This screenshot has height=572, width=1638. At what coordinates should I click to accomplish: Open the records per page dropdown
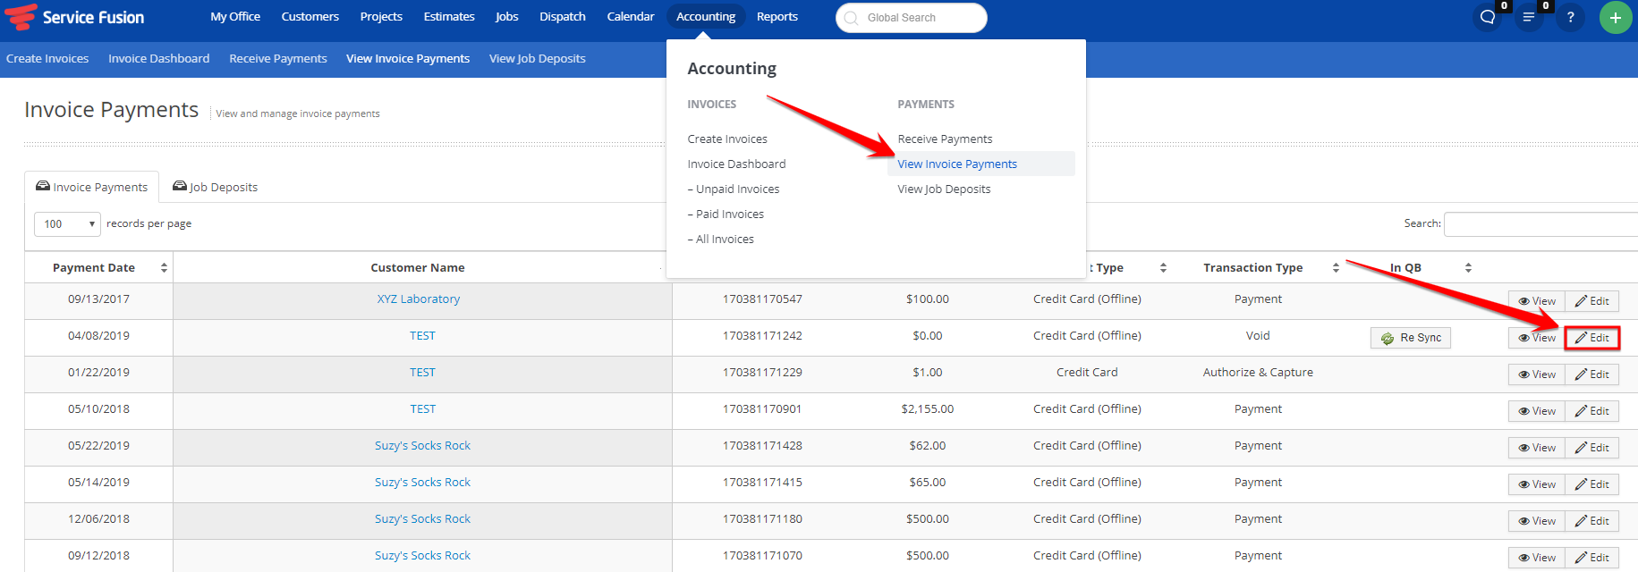tap(67, 223)
